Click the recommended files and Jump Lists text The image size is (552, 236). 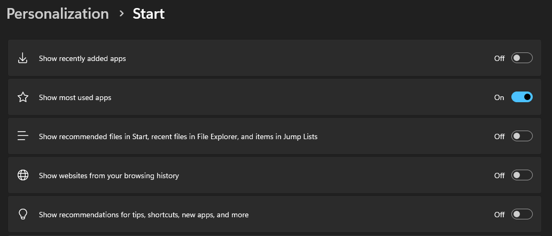178,136
